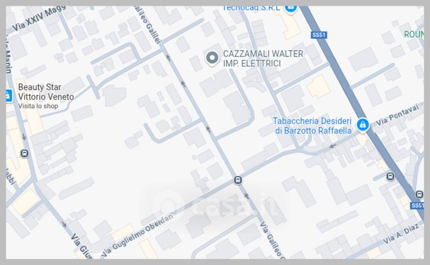Click the Beauty Star Vittorio Veneto label
The image size is (430, 265).
(x=46, y=92)
